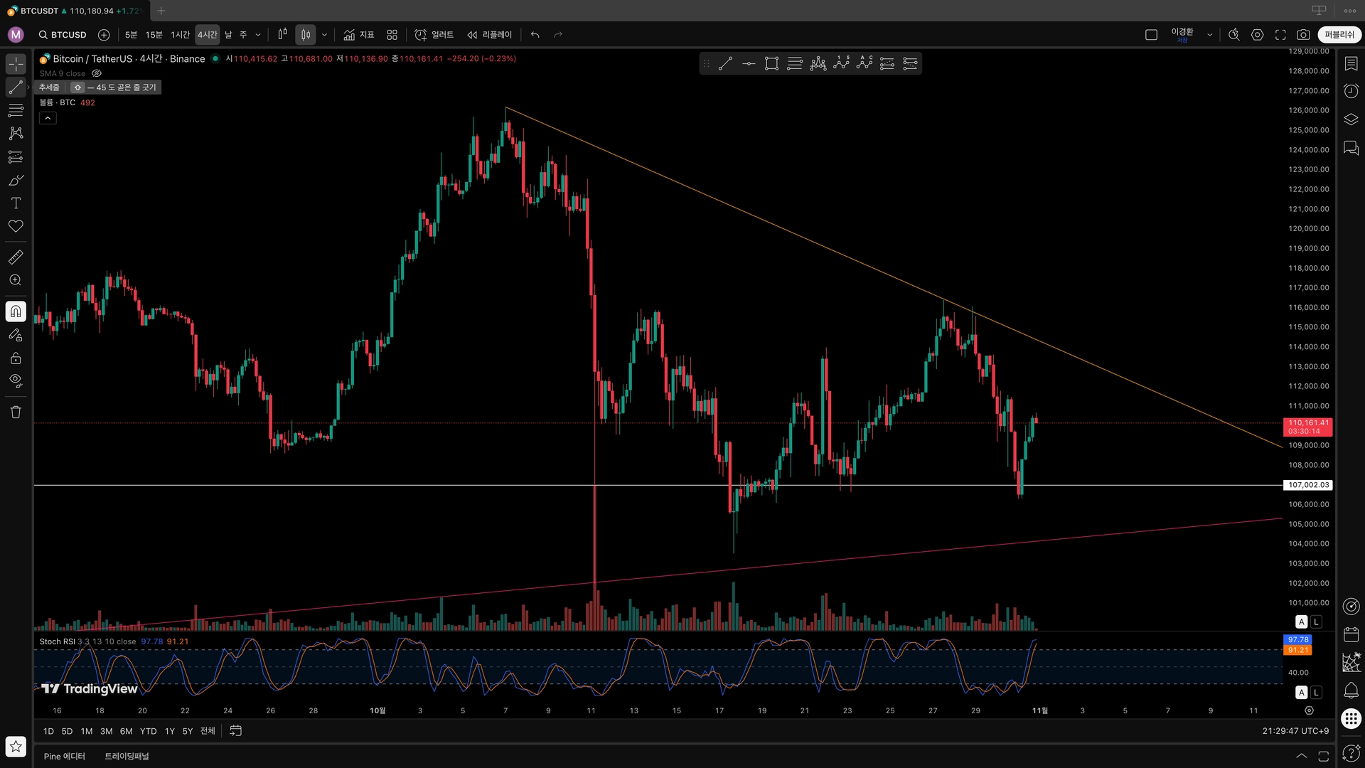Open the Pine 에디터 tab
The width and height of the screenshot is (1365, 768).
pyautogui.click(x=64, y=756)
